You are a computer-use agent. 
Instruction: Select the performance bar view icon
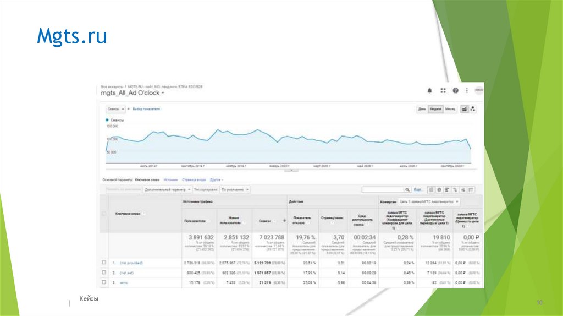coord(447,190)
